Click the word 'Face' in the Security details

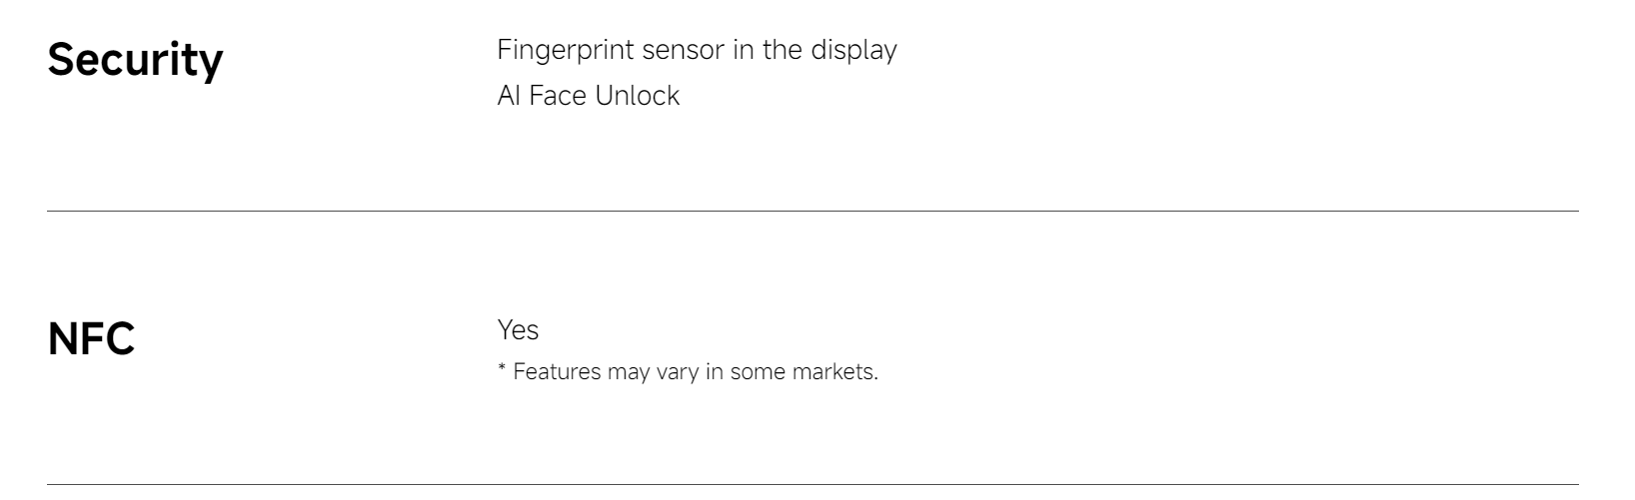point(558,96)
